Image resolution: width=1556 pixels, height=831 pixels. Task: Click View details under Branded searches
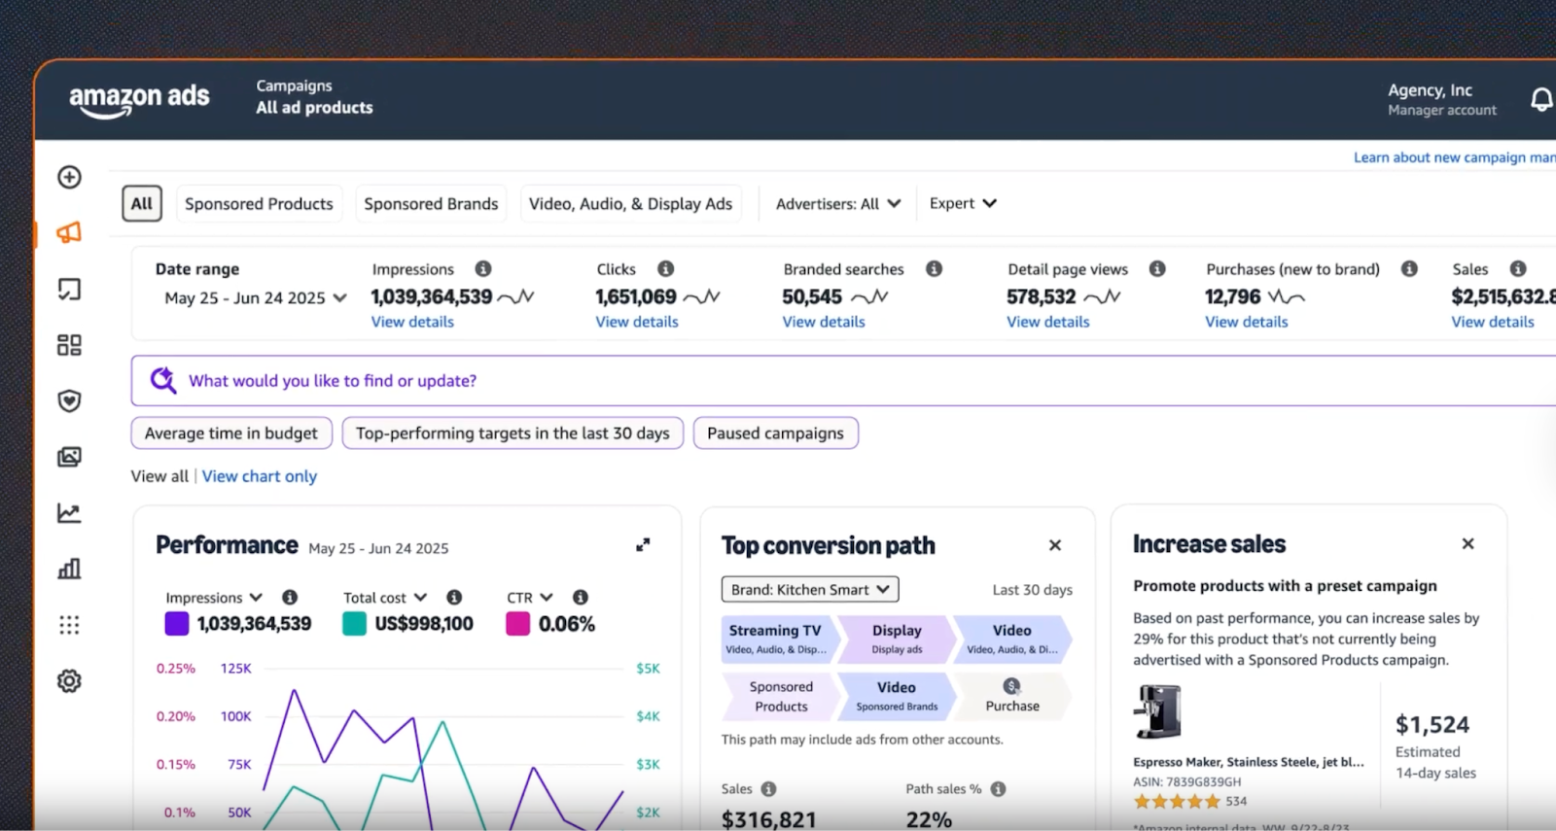point(824,322)
